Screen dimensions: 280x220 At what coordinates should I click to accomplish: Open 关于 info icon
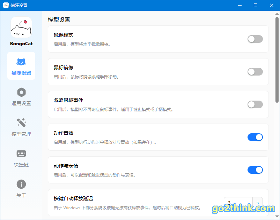pos(21,184)
